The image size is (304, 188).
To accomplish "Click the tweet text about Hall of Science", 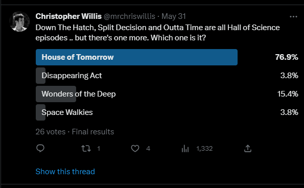I will coord(157,33).
